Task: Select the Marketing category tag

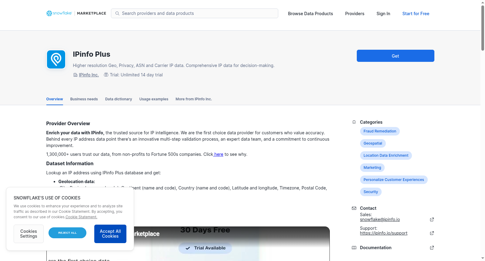Action: coord(372,168)
